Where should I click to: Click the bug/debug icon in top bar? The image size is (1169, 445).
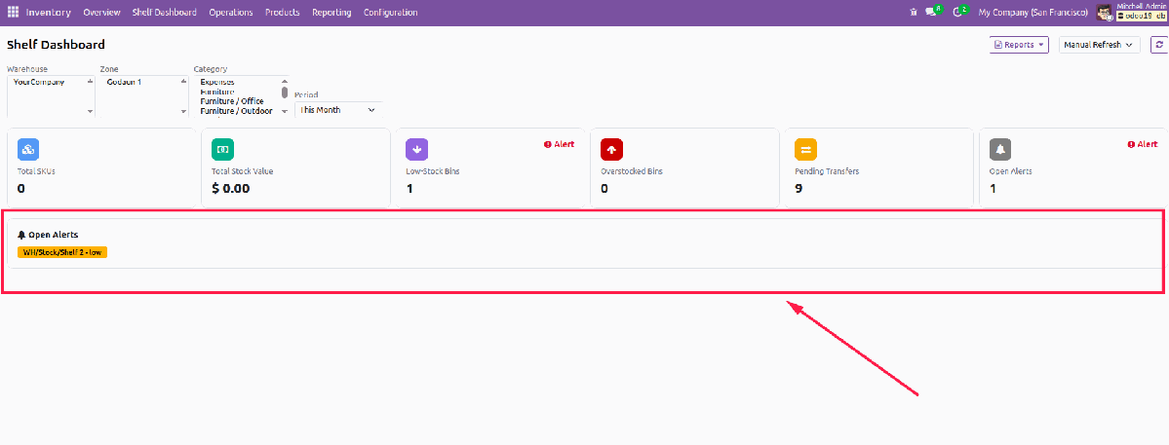tap(914, 13)
